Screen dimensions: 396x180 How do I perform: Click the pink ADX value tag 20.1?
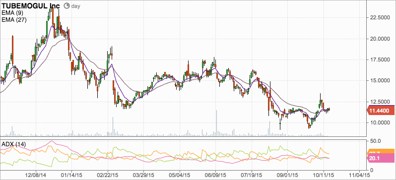pyautogui.click(x=381, y=158)
